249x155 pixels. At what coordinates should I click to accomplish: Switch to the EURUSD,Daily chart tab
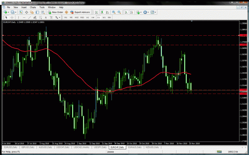10,147
